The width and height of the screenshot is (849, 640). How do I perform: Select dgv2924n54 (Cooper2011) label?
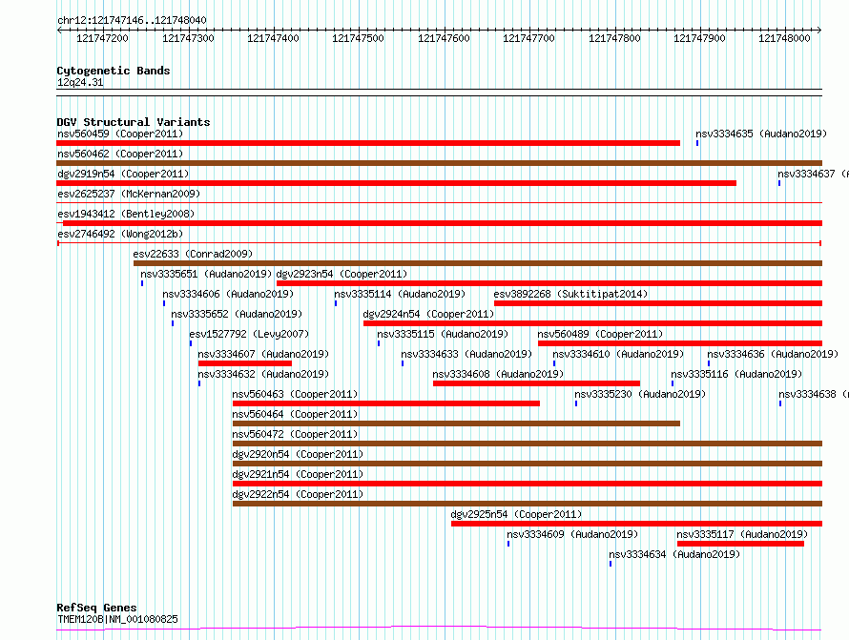point(428,314)
